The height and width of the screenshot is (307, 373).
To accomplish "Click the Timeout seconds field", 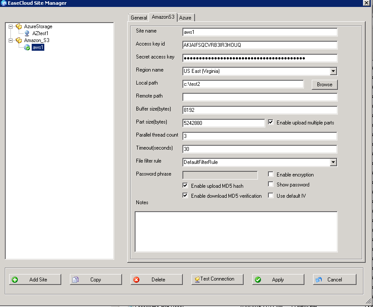I will tap(260, 149).
